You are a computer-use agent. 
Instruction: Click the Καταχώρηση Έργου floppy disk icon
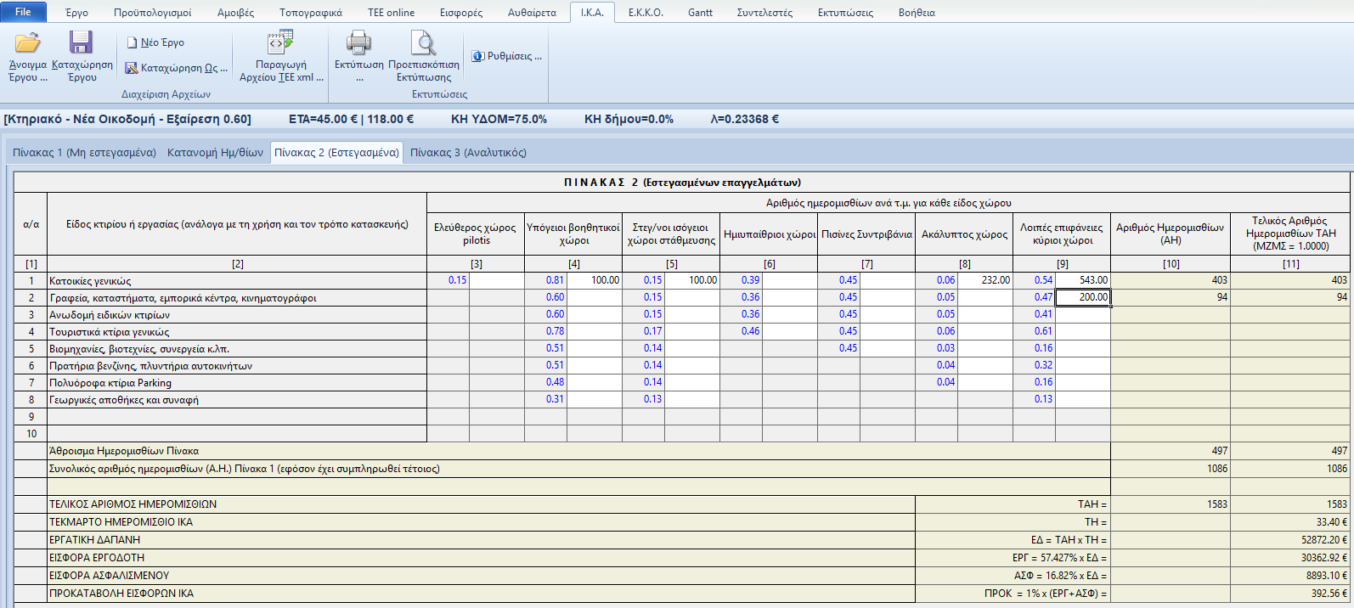click(x=82, y=43)
